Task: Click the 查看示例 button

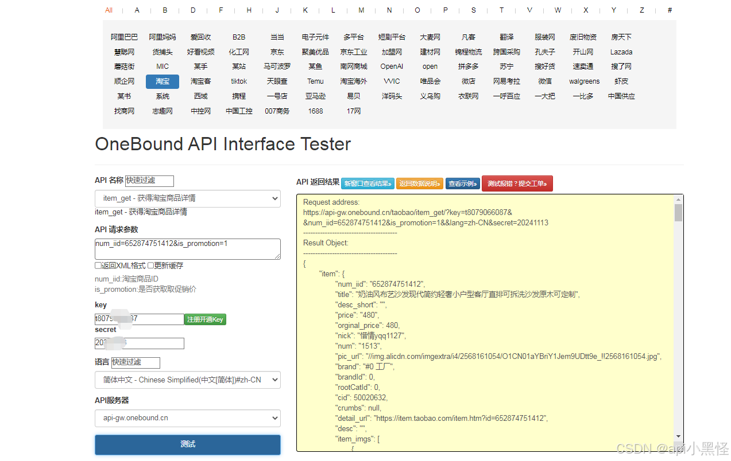Action: (463, 183)
